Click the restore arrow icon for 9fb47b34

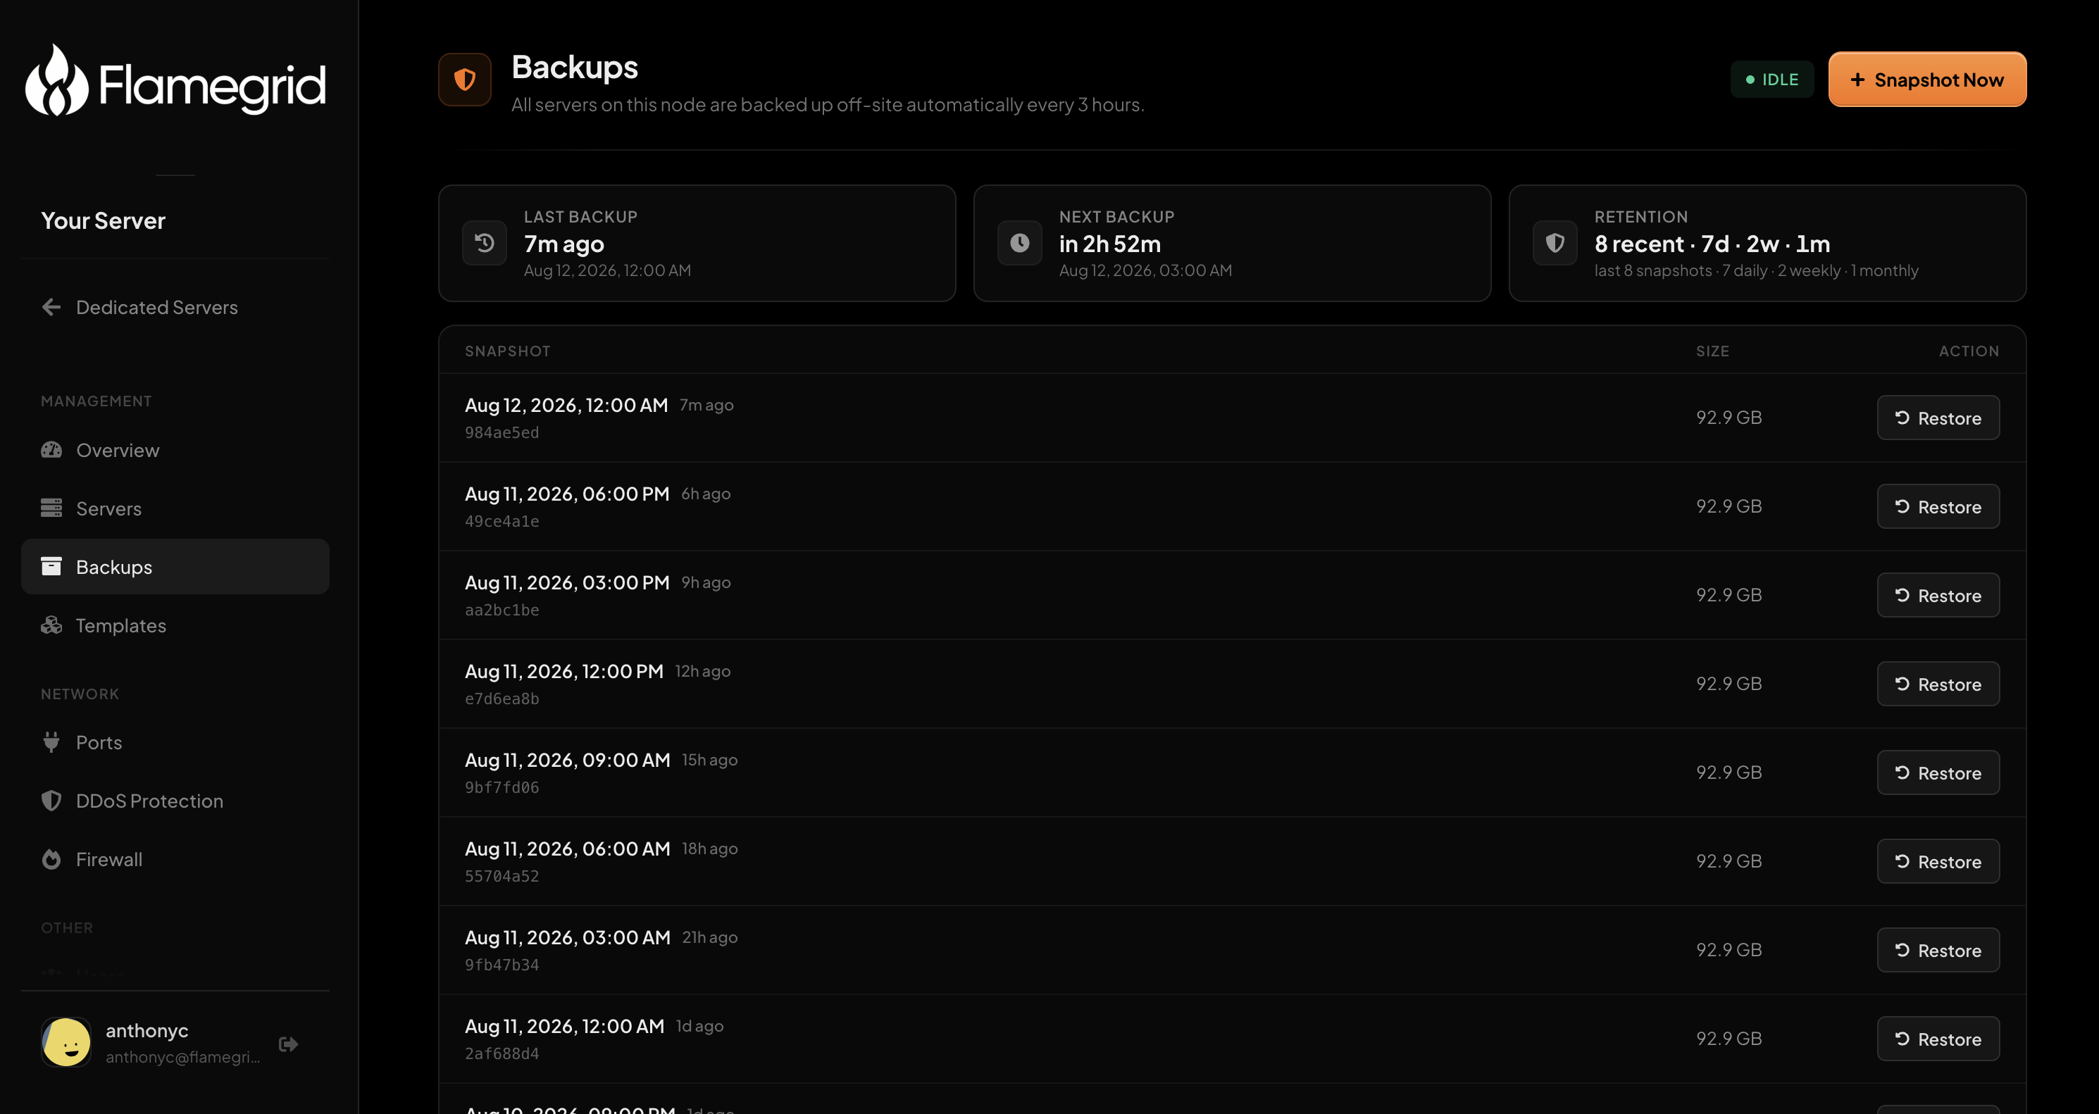[x=1902, y=951]
